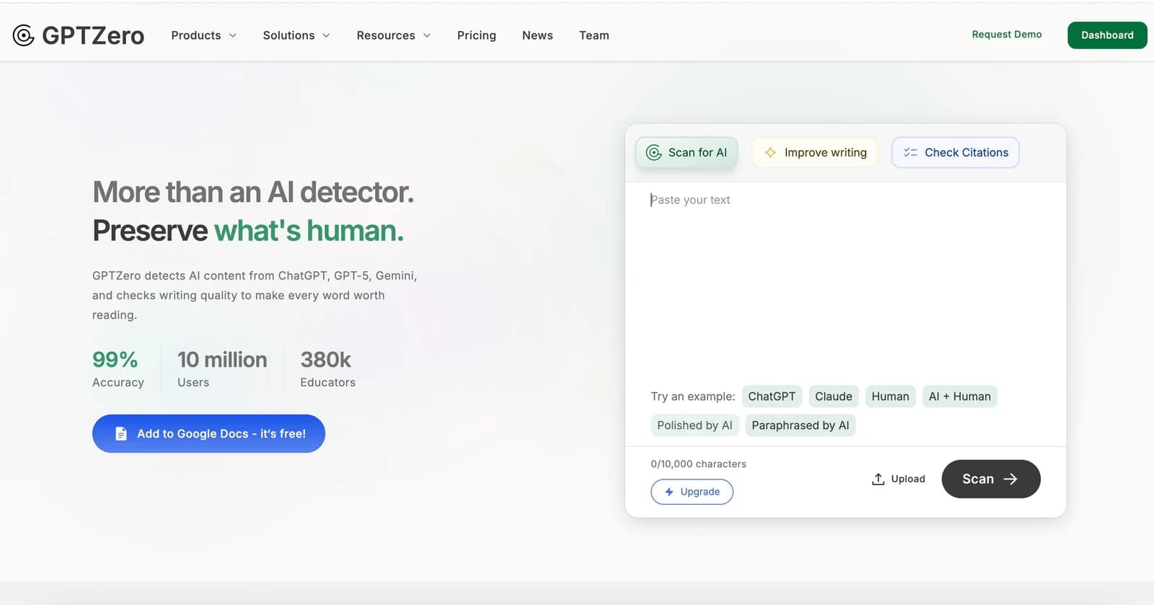Screen dimensions: 1154x605
Task: Switch to the Check Citations tab
Action: point(956,152)
